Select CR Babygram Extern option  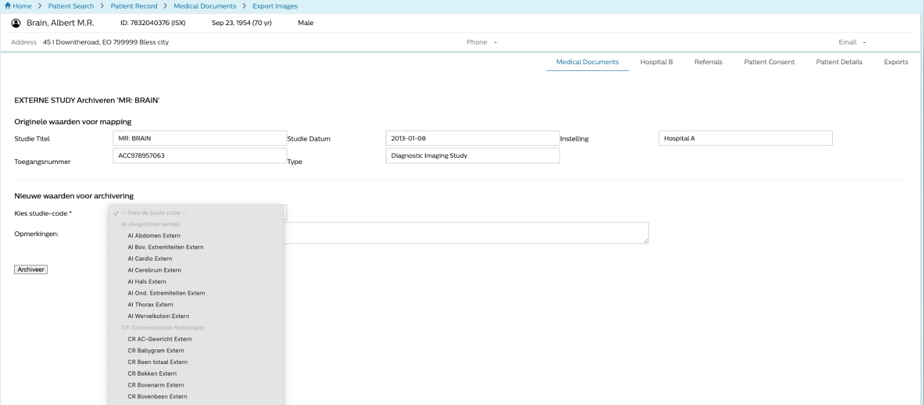(196, 351)
